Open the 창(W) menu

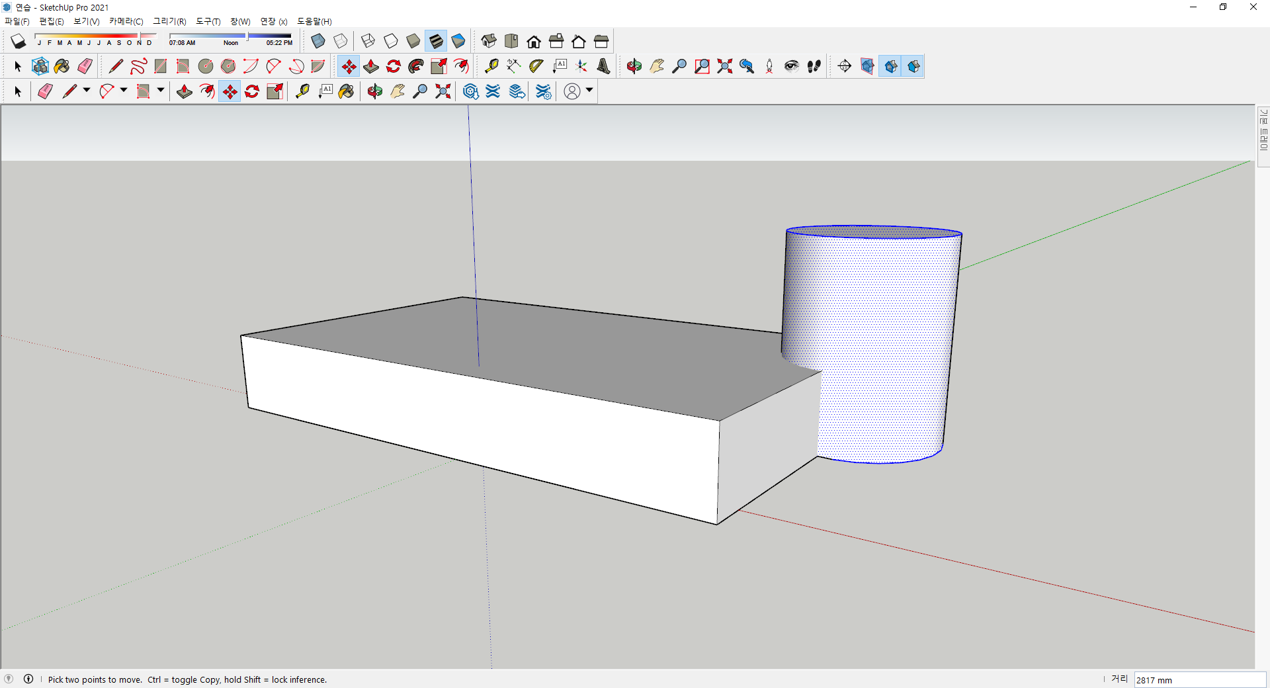tap(240, 21)
